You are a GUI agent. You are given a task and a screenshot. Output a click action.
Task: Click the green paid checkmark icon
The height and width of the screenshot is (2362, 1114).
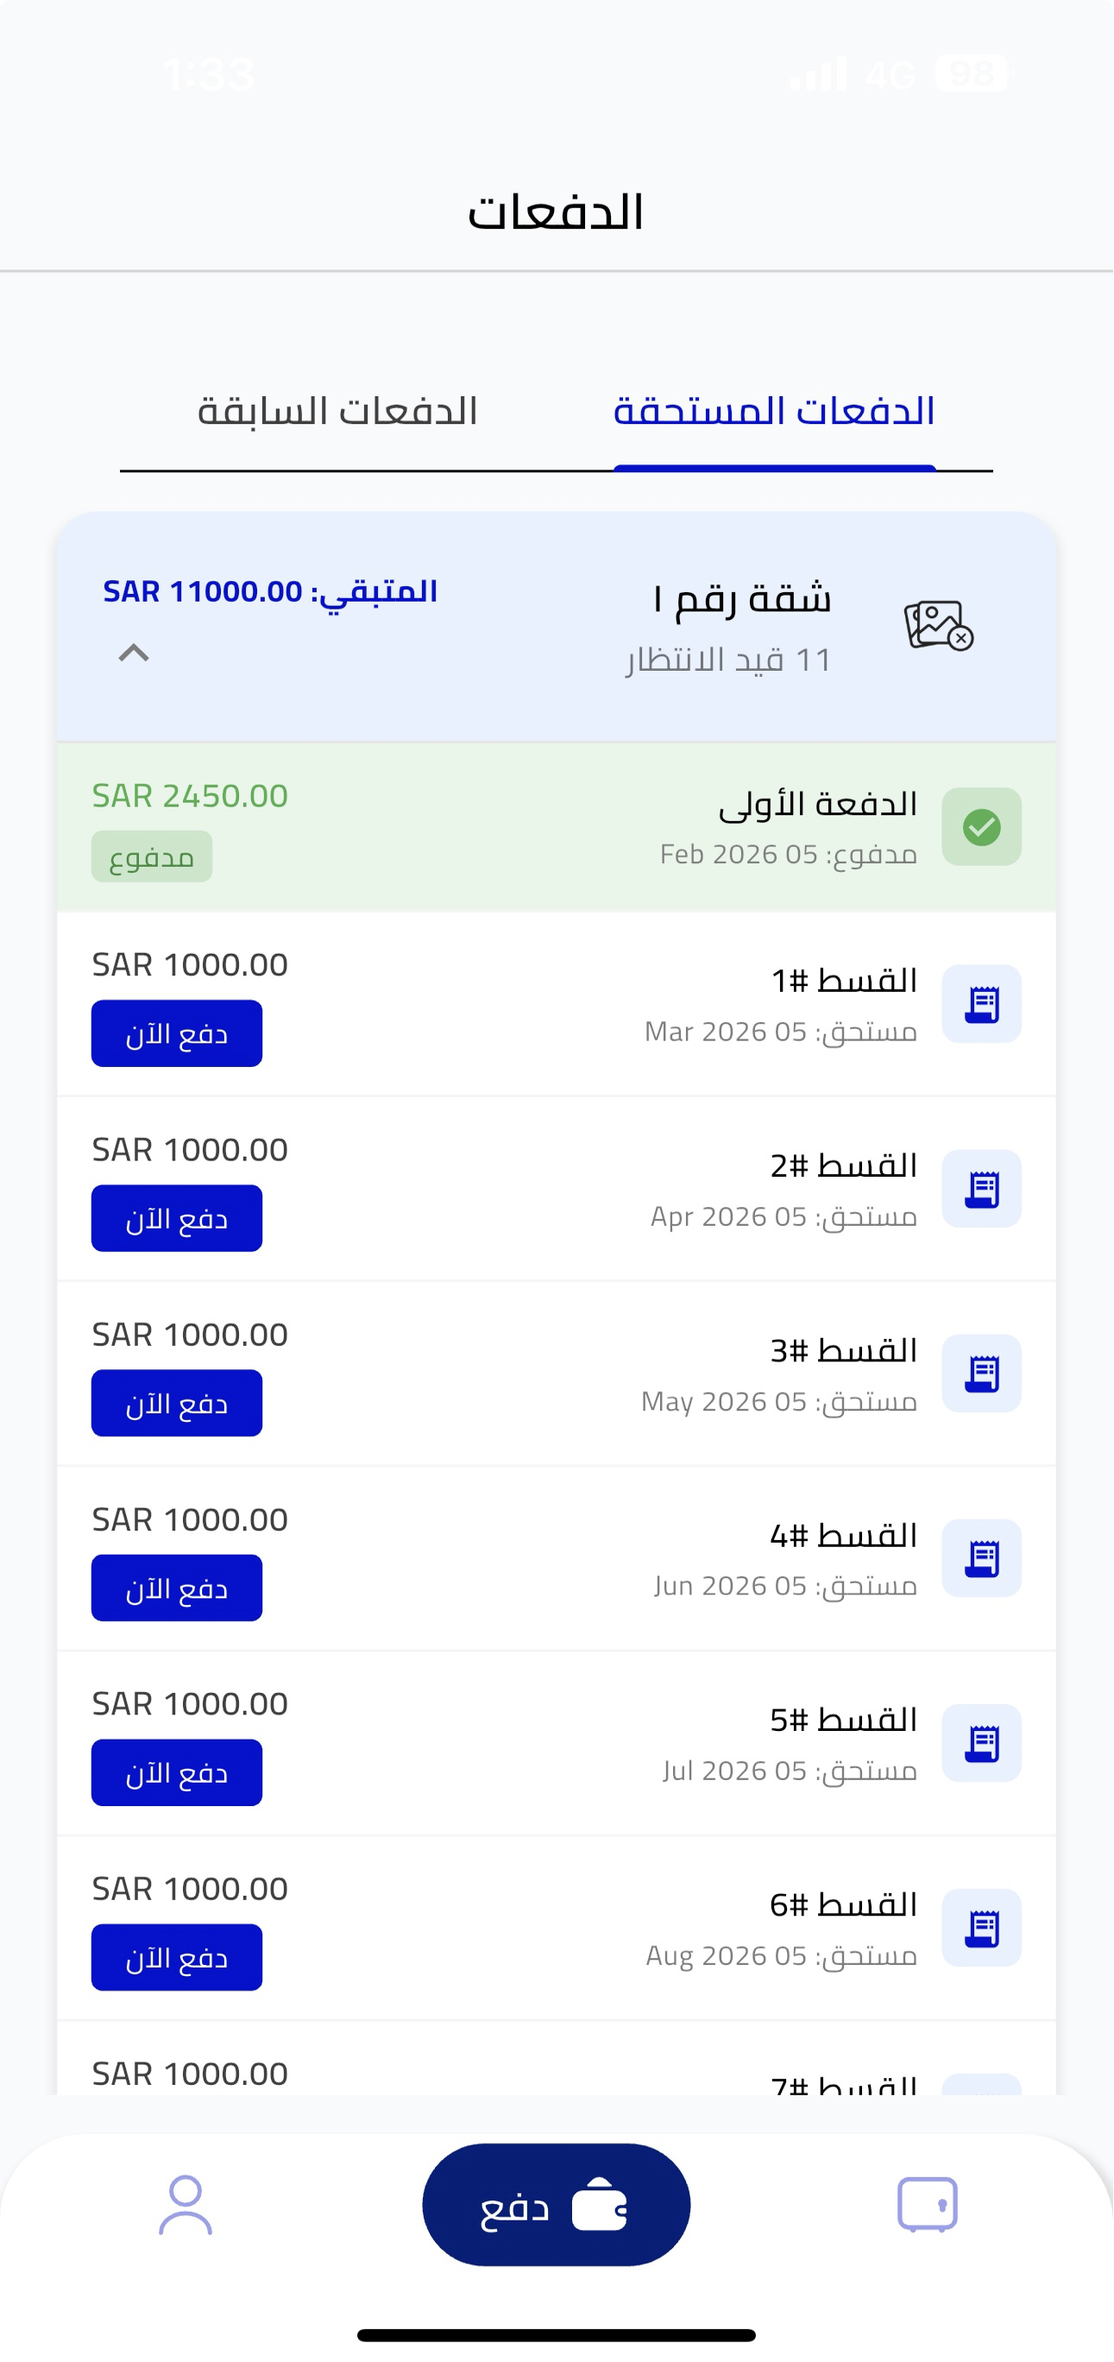click(x=981, y=826)
